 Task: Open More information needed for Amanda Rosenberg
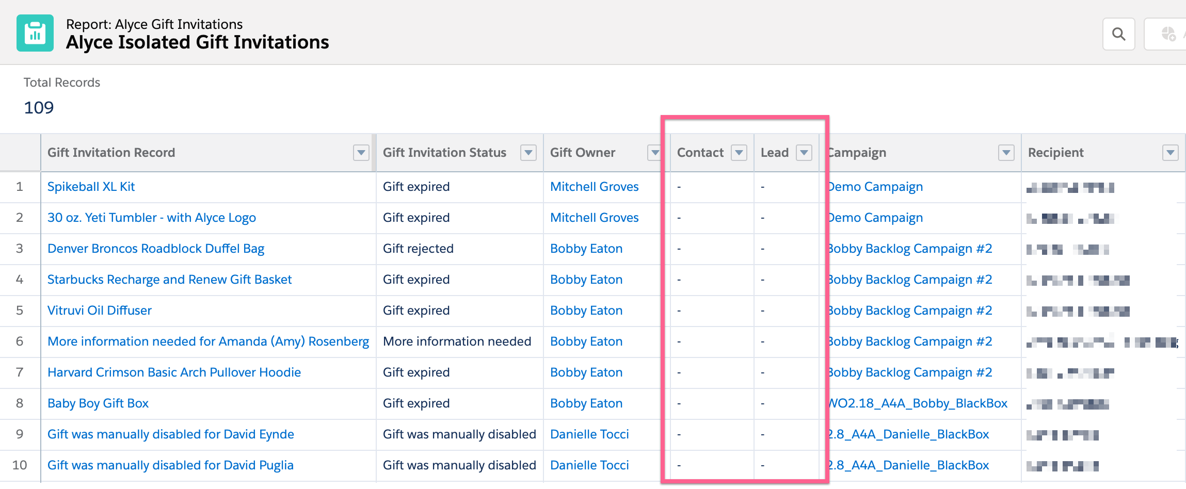(208, 341)
